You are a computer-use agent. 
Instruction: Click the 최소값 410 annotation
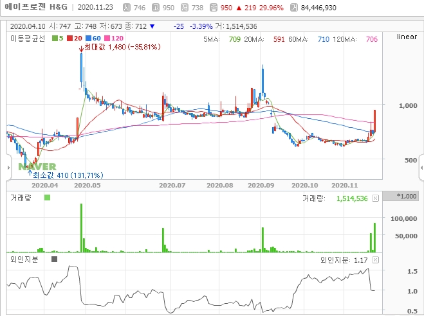(68, 175)
